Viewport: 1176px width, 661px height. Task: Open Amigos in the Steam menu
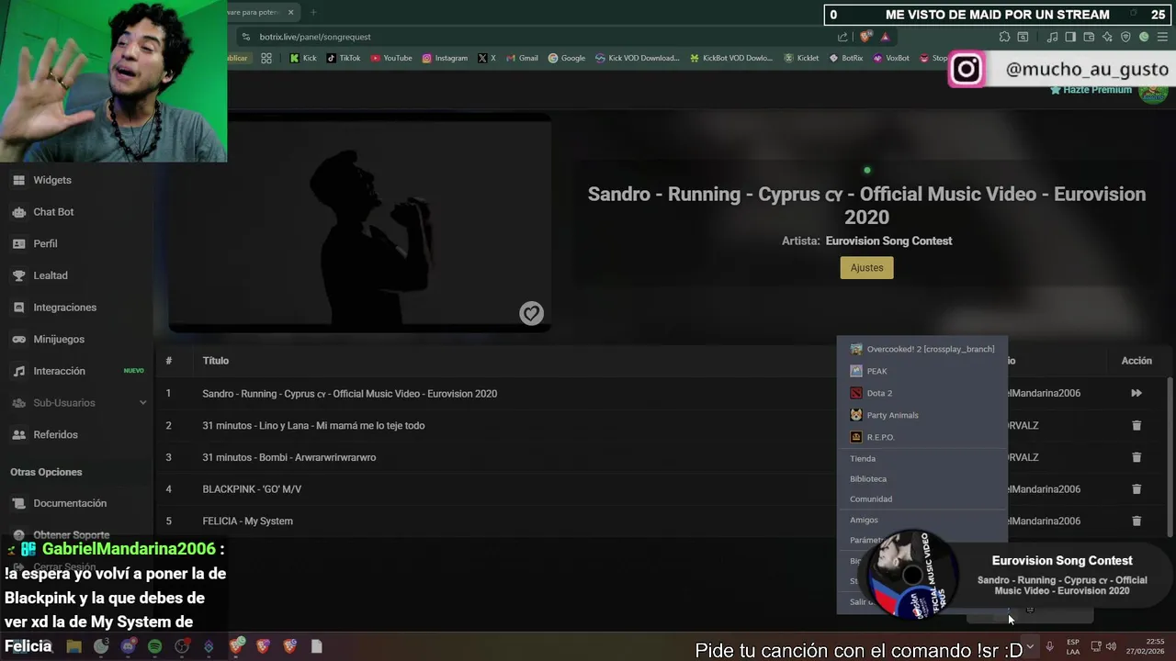click(x=864, y=520)
